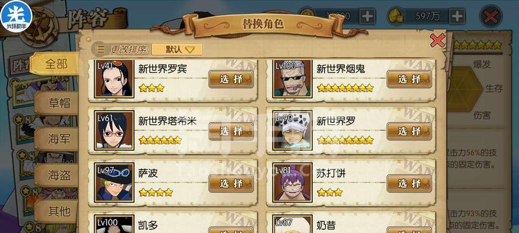Tap the plus icon next to 597万 gold
The width and height of the screenshot is (519, 233).
[457, 16]
